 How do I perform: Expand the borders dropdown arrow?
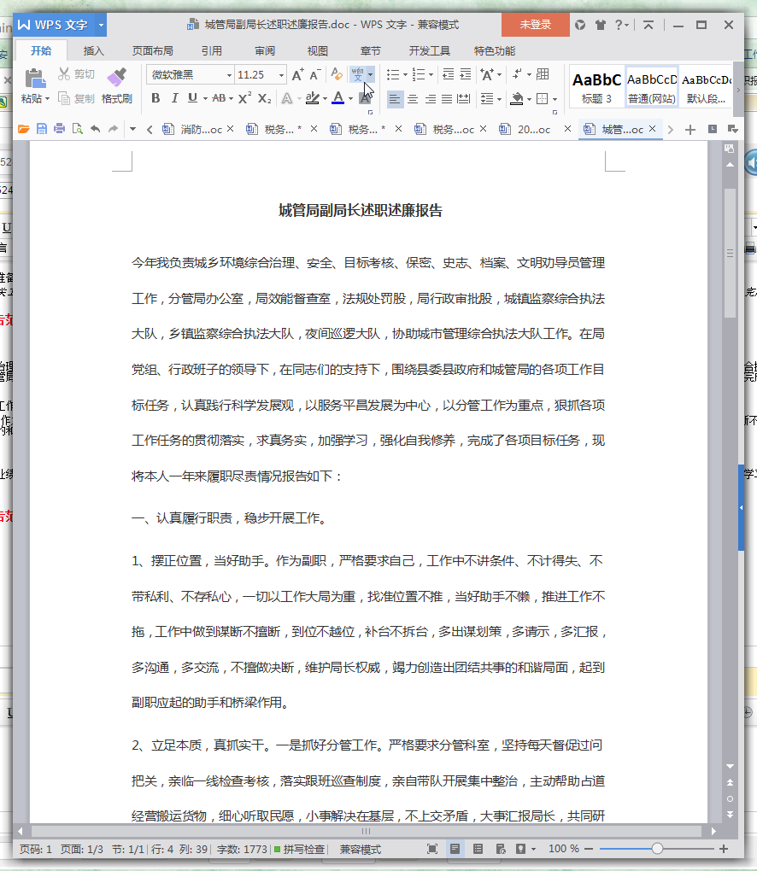pos(555,99)
